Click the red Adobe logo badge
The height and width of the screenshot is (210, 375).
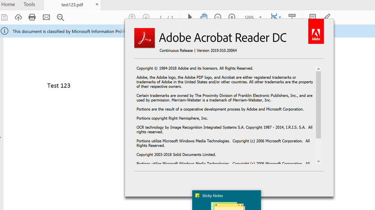(316, 31)
